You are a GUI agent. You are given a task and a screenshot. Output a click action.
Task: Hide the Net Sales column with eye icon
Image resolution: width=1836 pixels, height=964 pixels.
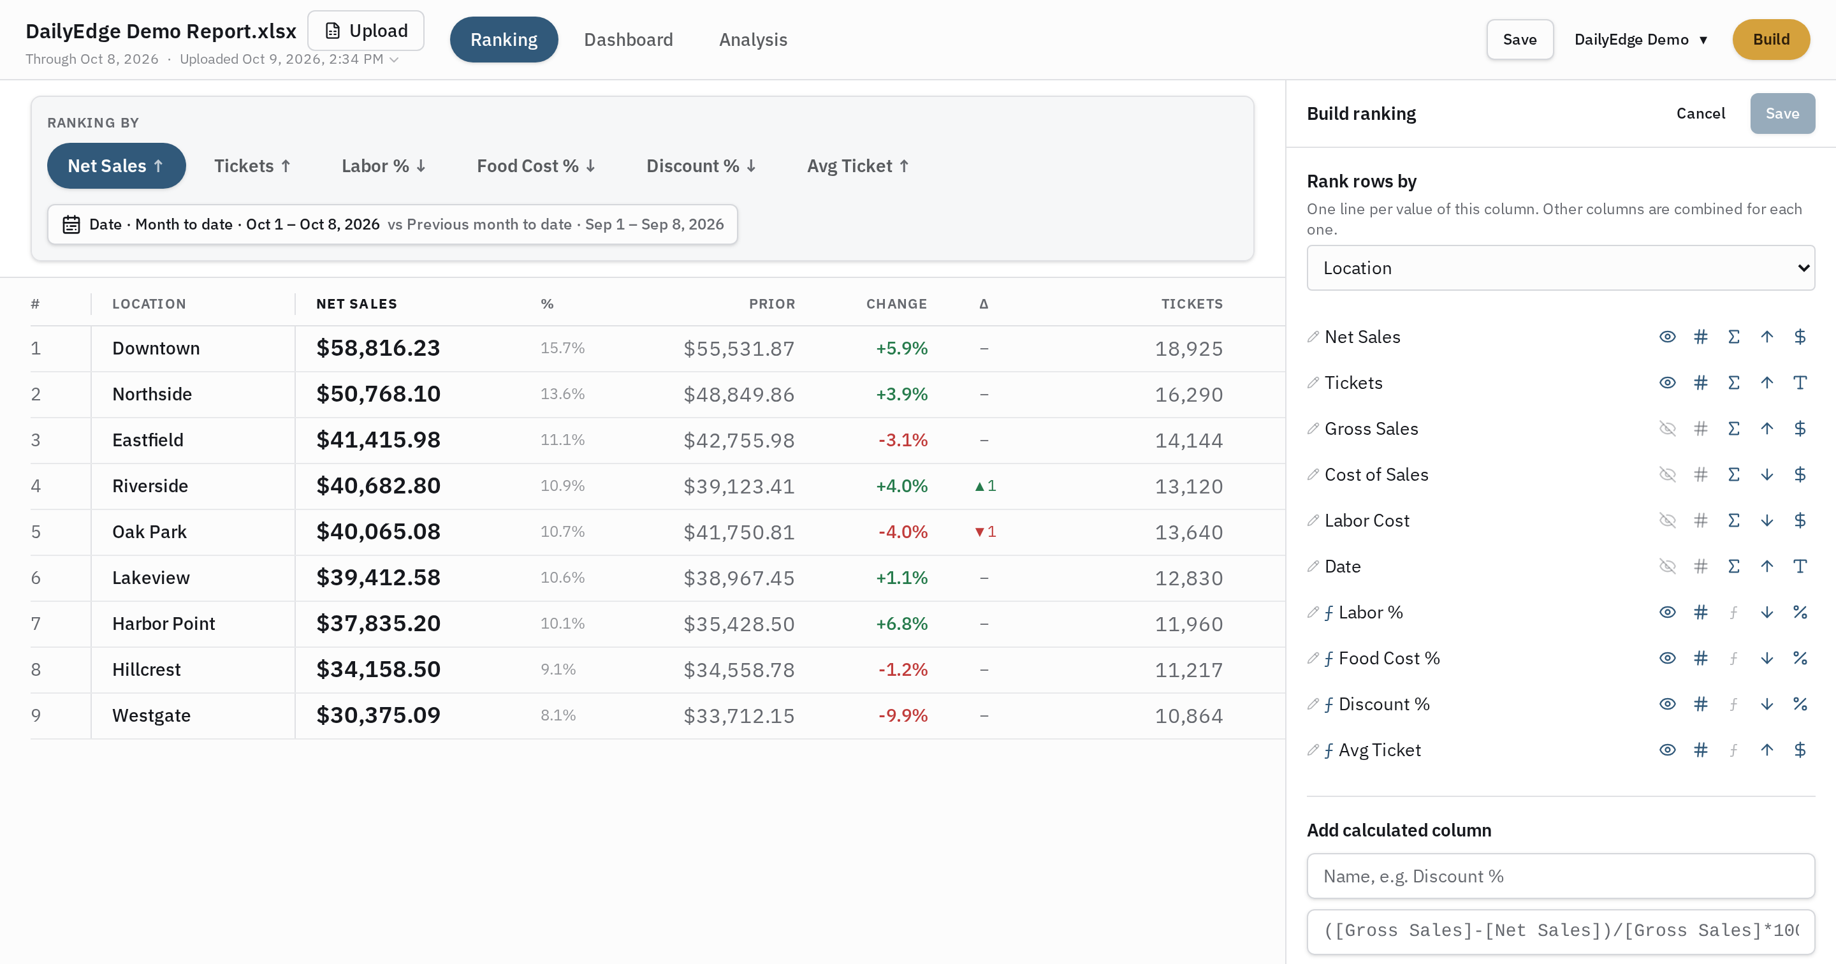point(1668,337)
